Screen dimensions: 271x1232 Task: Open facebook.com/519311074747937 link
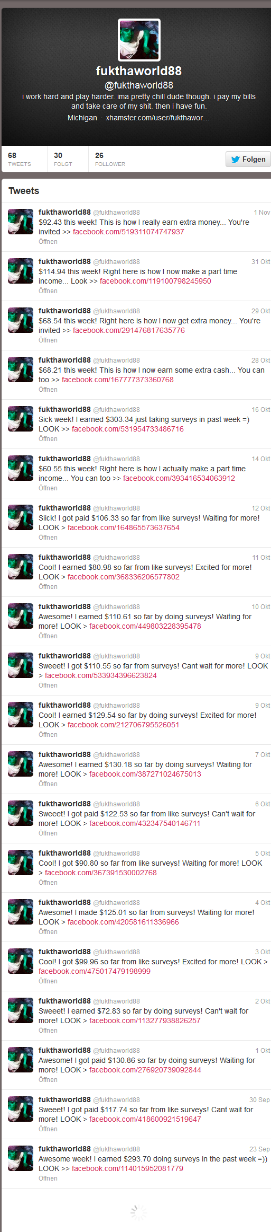pyautogui.click(x=128, y=232)
